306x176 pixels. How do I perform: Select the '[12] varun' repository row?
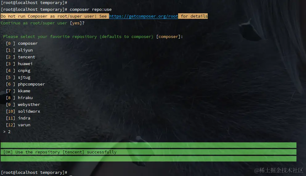pos(18,125)
